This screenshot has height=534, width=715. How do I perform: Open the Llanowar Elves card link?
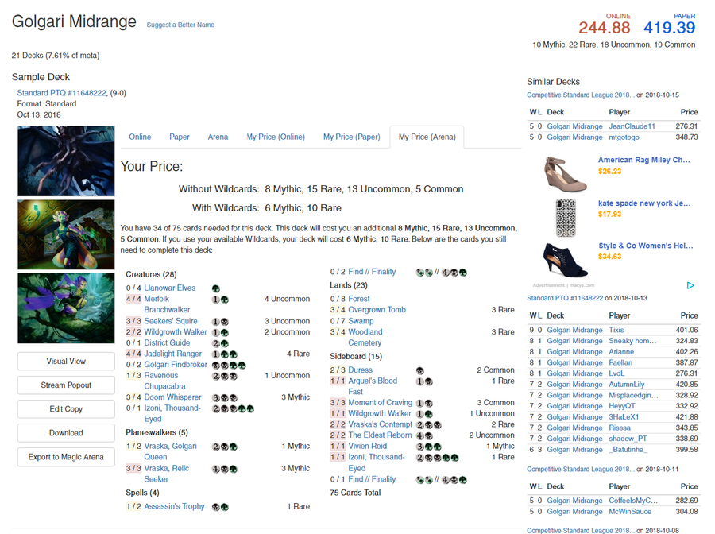170,288
